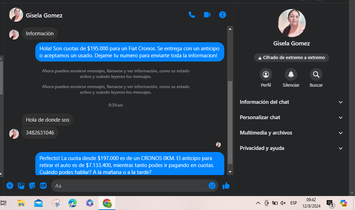Expand Información del chat section
The image size is (355, 210).
291,102
